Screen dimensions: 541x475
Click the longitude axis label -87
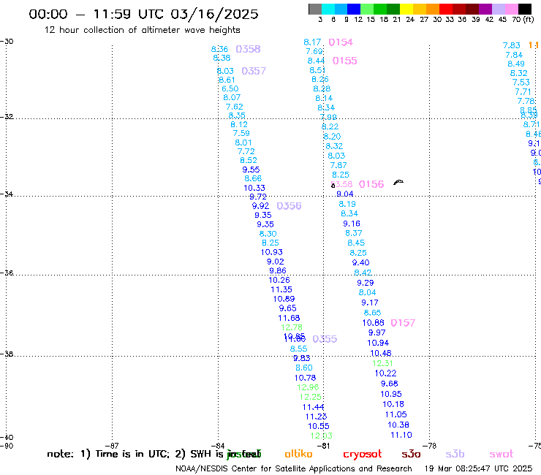[113, 446]
